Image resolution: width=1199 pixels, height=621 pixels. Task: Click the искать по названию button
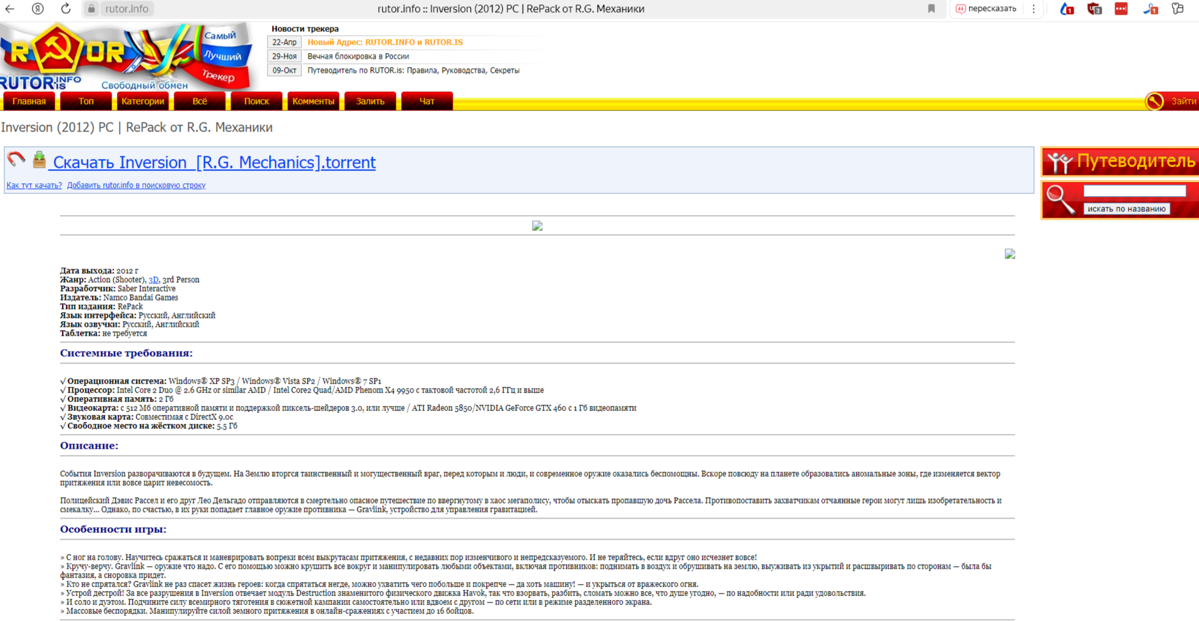(x=1126, y=209)
